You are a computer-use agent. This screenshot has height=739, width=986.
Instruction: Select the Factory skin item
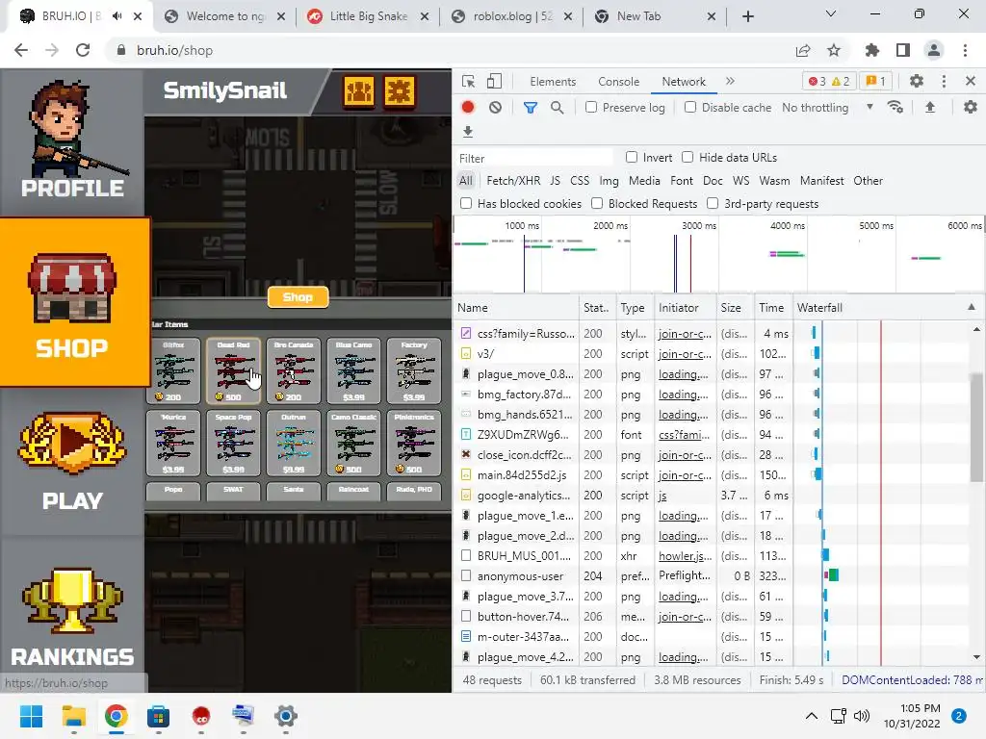414,370
